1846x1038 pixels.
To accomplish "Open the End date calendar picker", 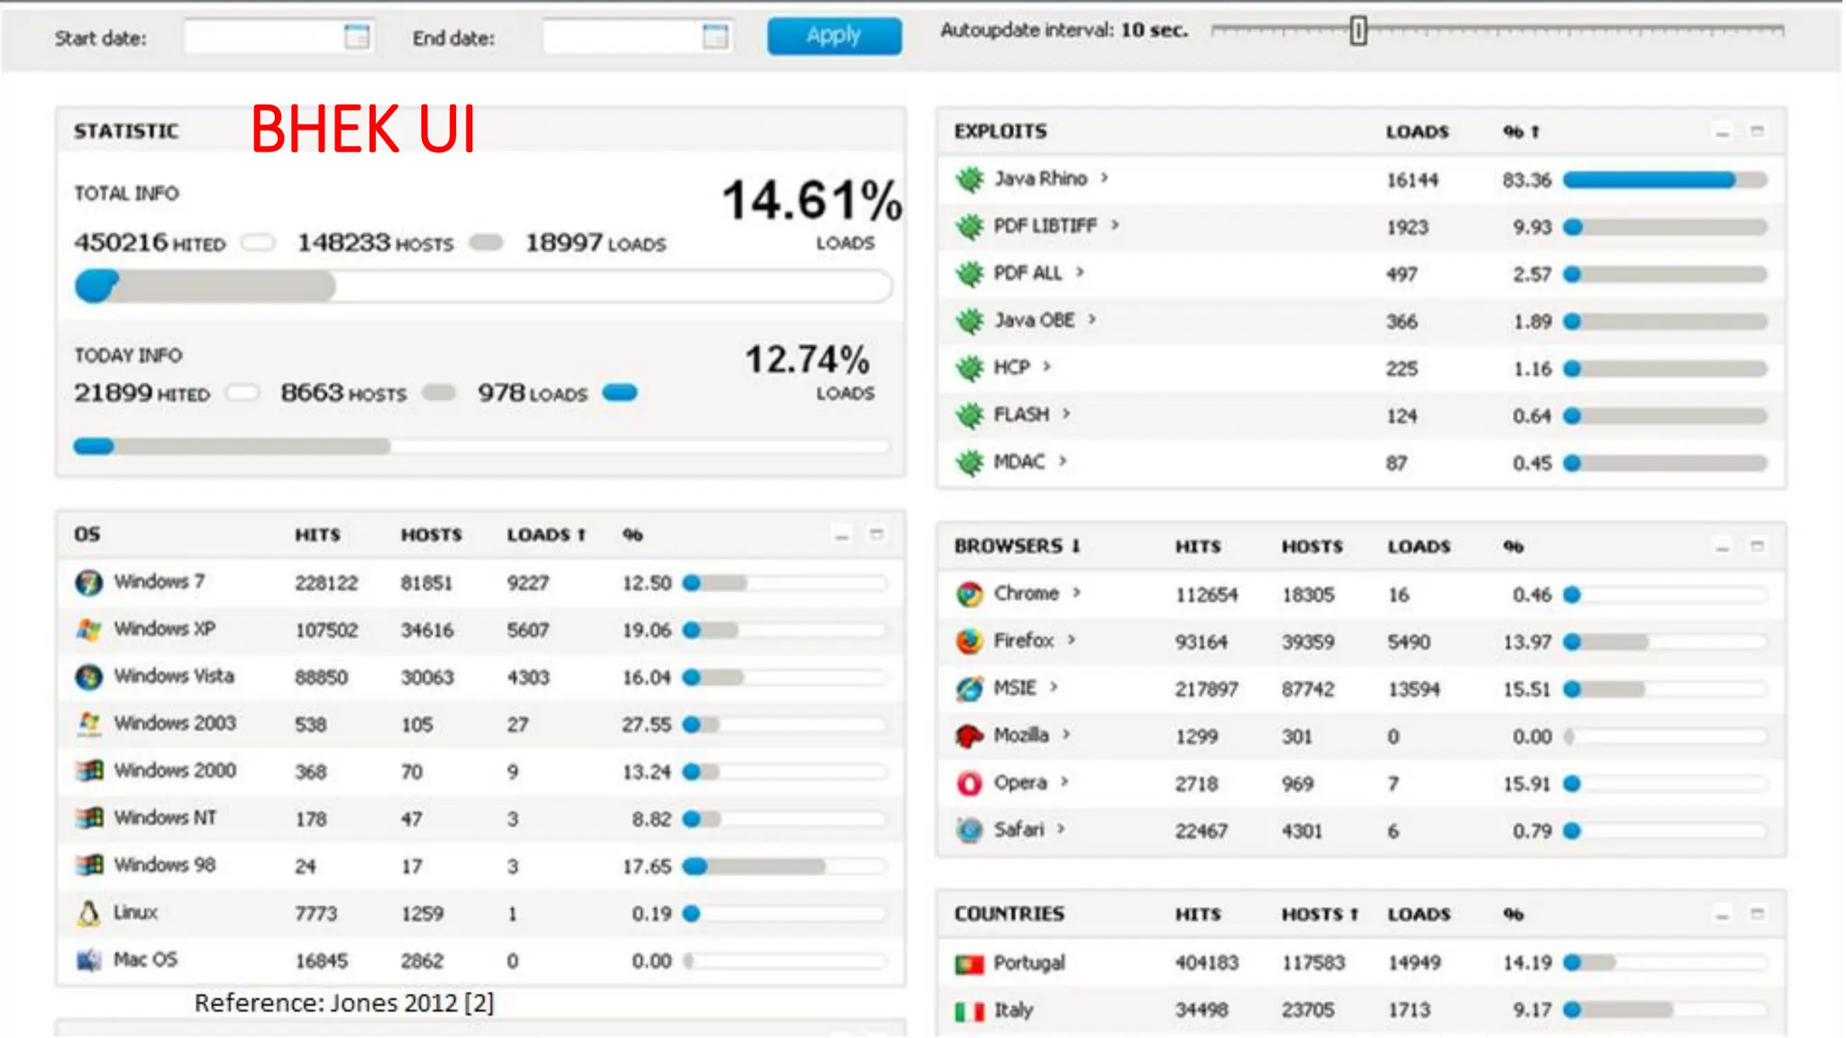I will [715, 37].
